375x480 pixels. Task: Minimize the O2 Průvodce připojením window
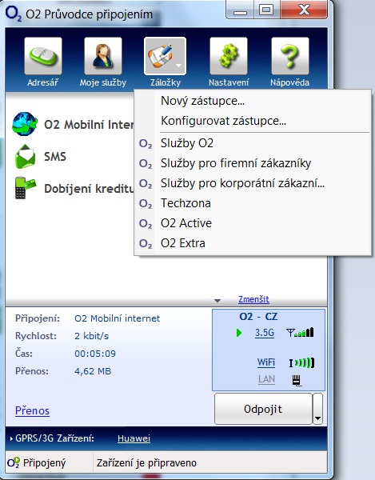(240, 10)
